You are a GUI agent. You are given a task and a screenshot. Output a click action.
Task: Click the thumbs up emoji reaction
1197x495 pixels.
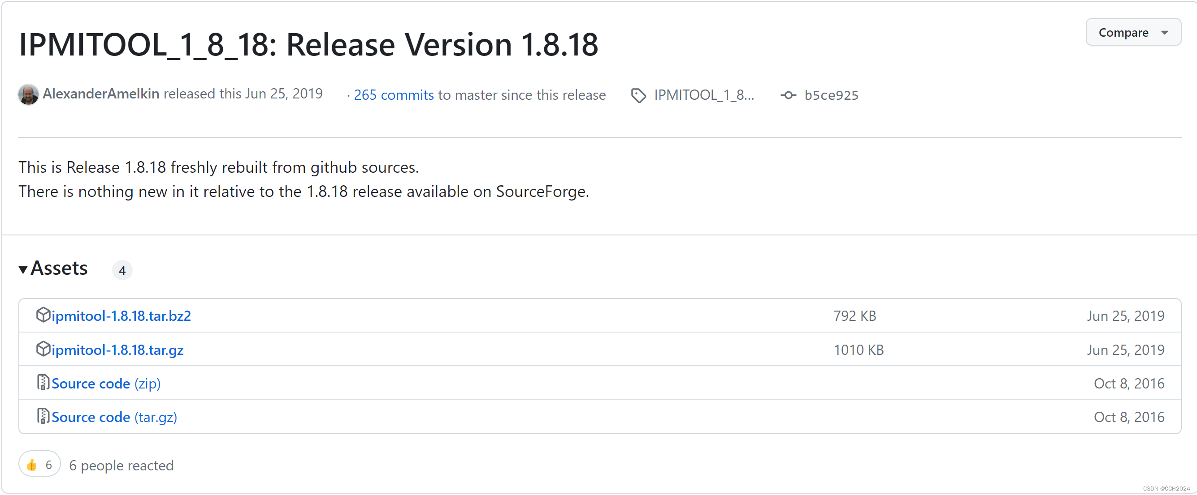click(x=31, y=464)
